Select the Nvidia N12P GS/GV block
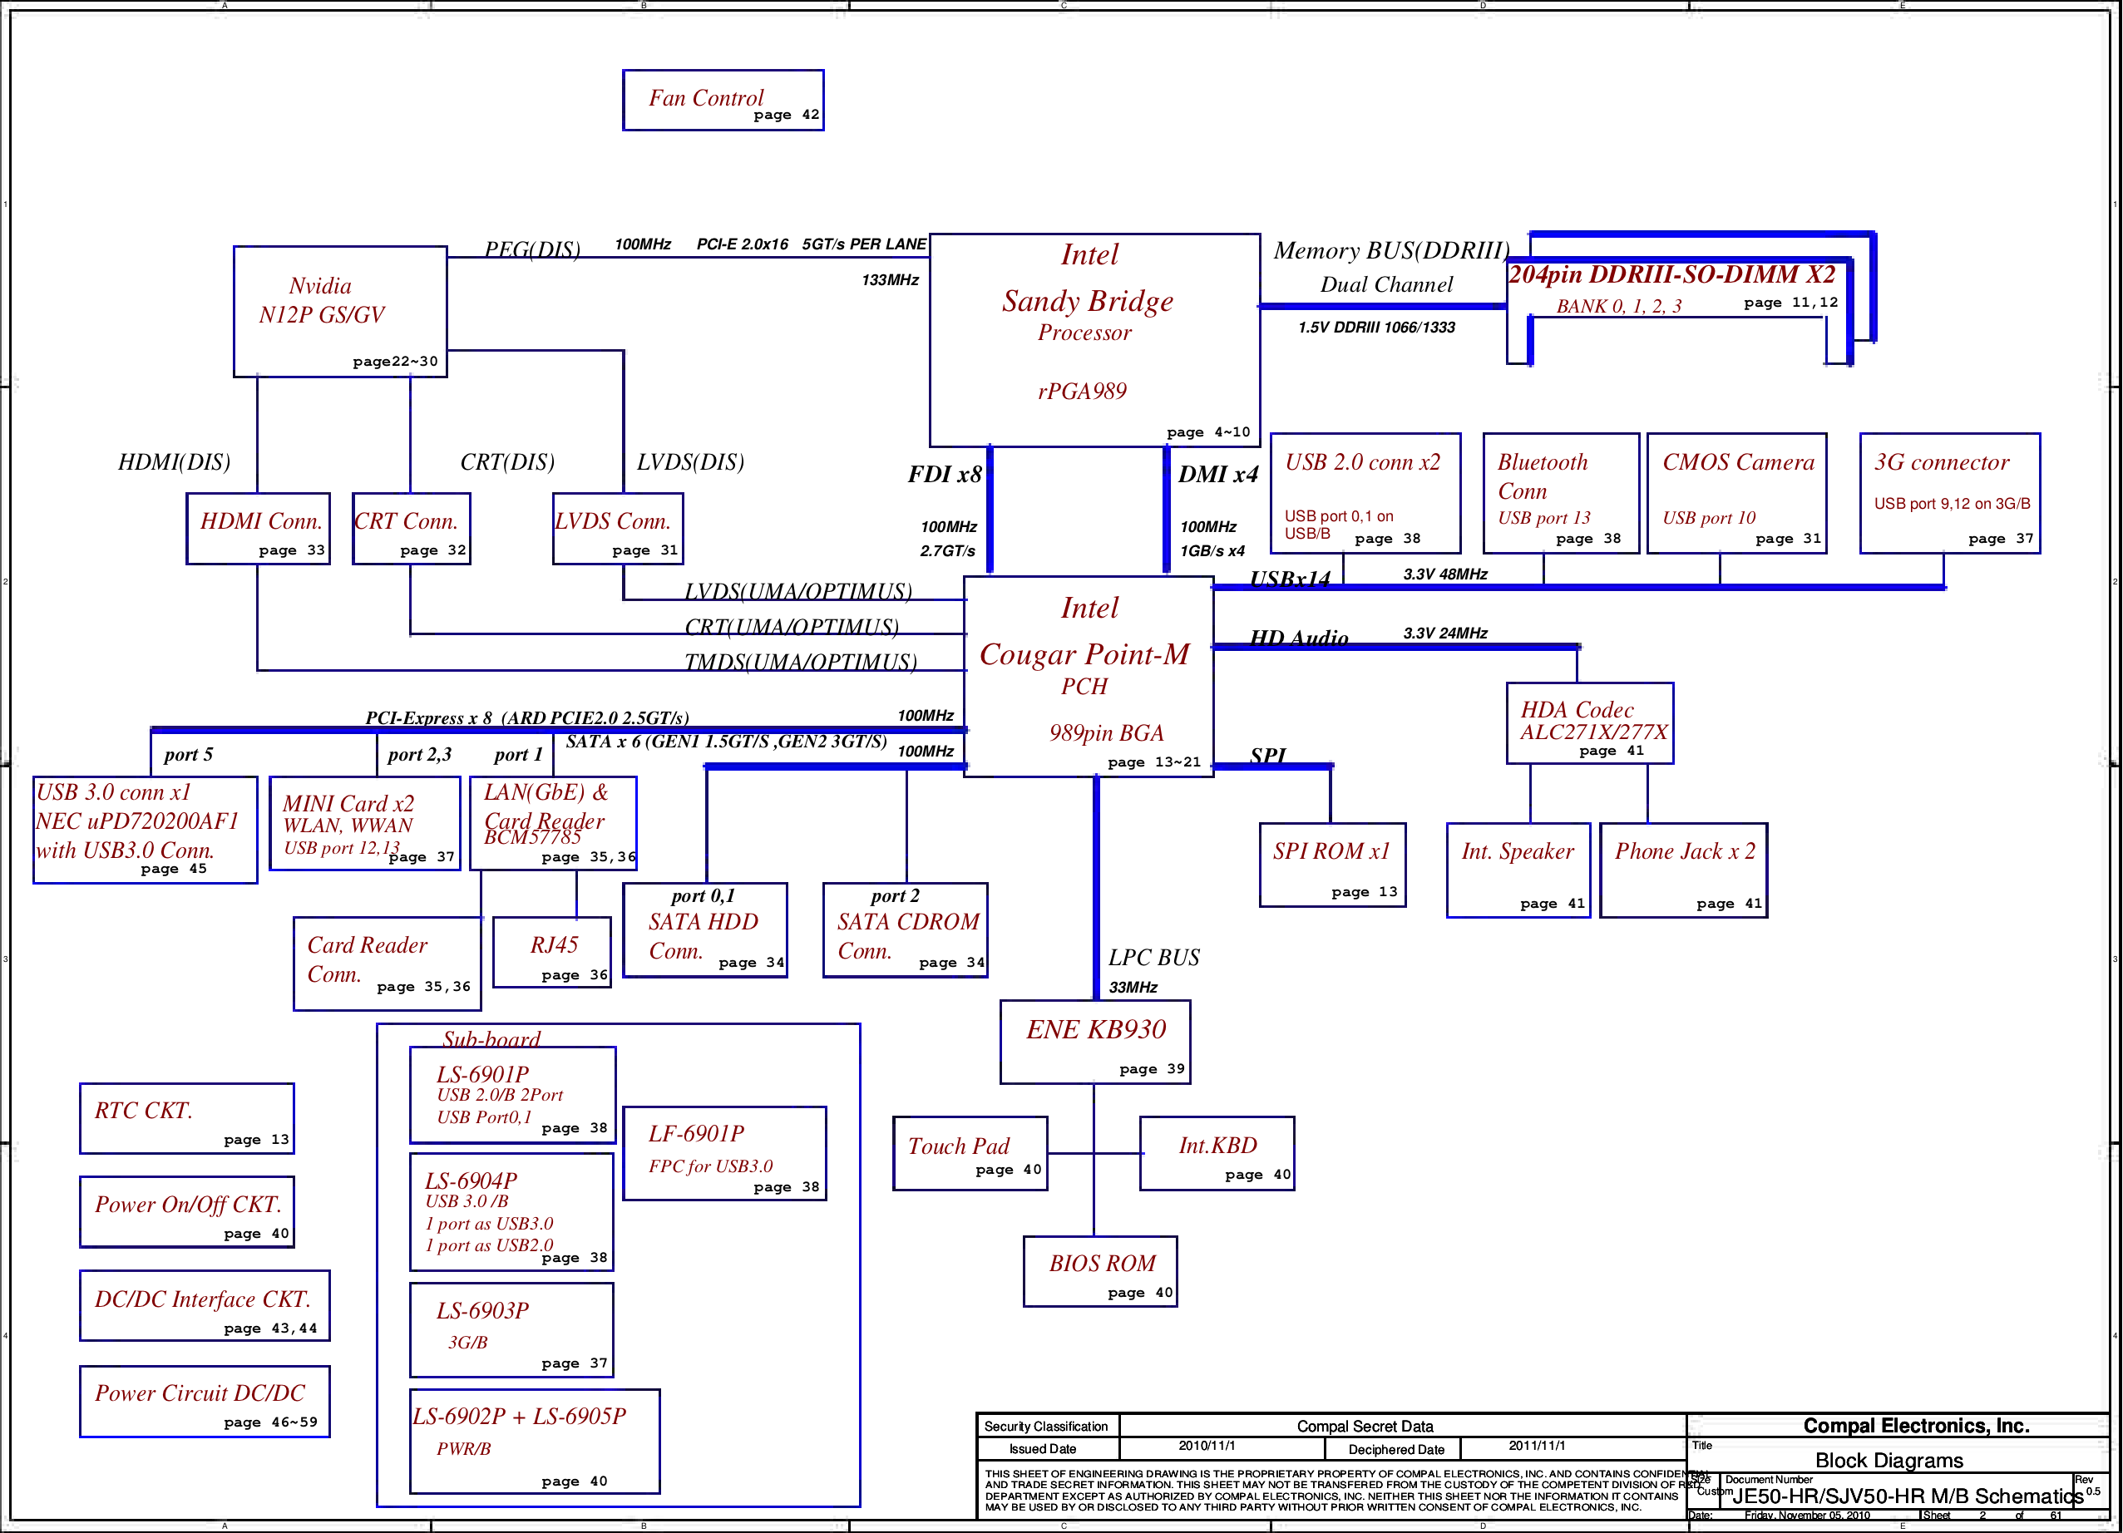2123x1533 pixels. coord(340,312)
